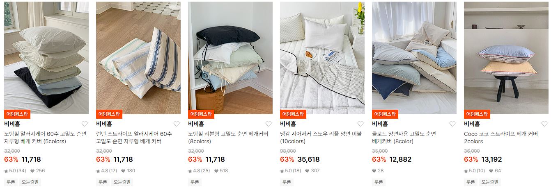The image size is (551, 194).
Task: Open the stacked pillows product thumbnail
Action: point(46,58)
